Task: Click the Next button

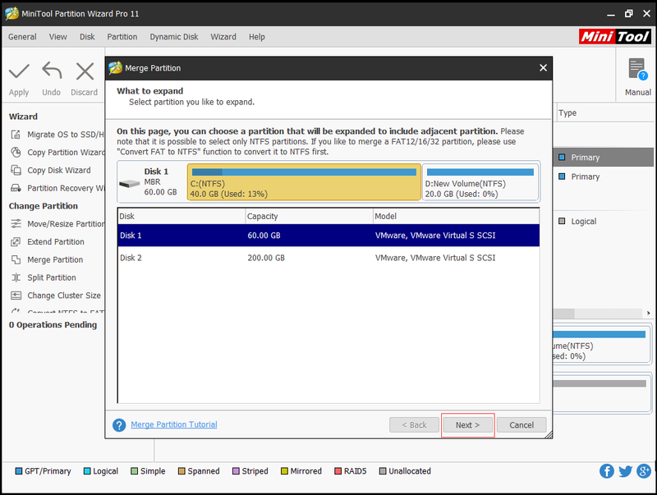Action: click(x=467, y=425)
